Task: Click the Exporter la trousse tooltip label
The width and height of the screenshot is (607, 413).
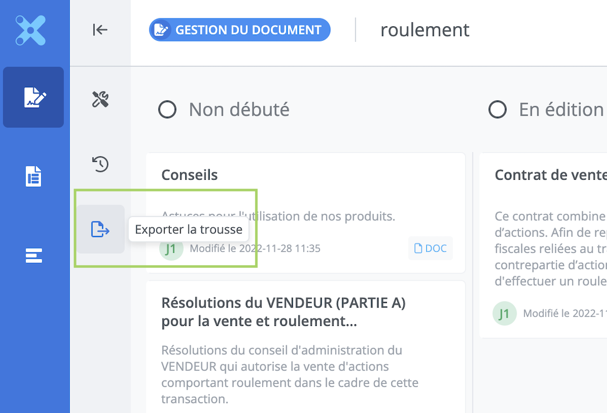Action: click(x=189, y=229)
